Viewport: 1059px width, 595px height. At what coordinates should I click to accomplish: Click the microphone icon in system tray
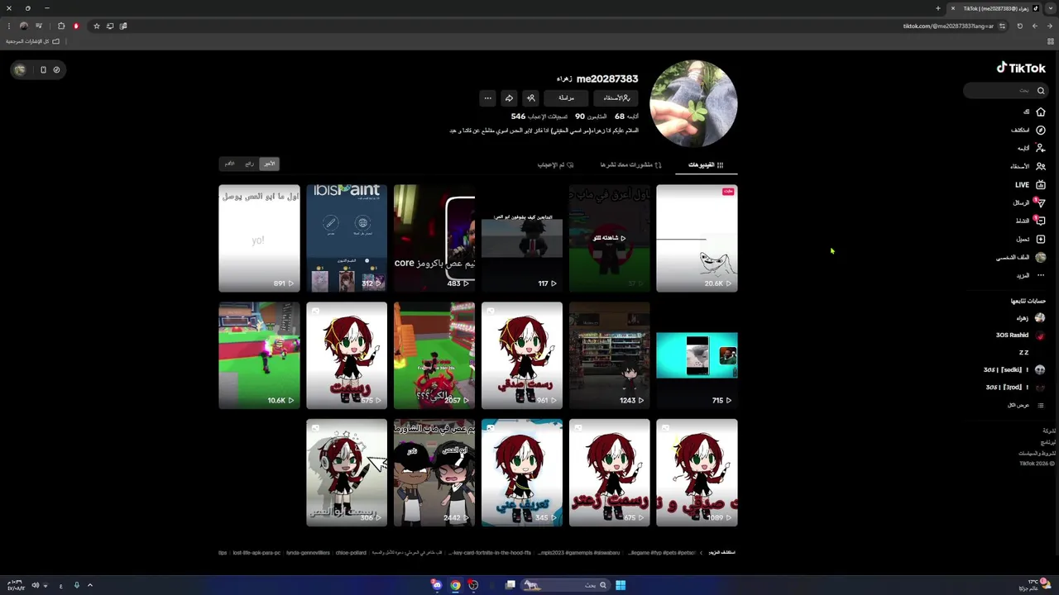(x=76, y=585)
